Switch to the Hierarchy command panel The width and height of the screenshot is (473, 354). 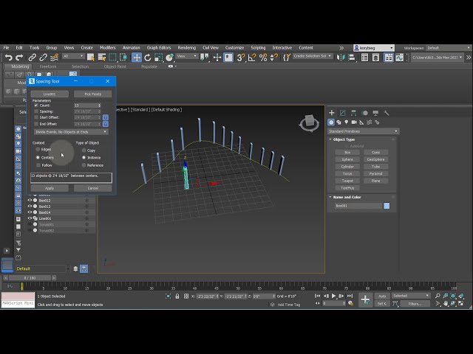click(x=353, y=113)
